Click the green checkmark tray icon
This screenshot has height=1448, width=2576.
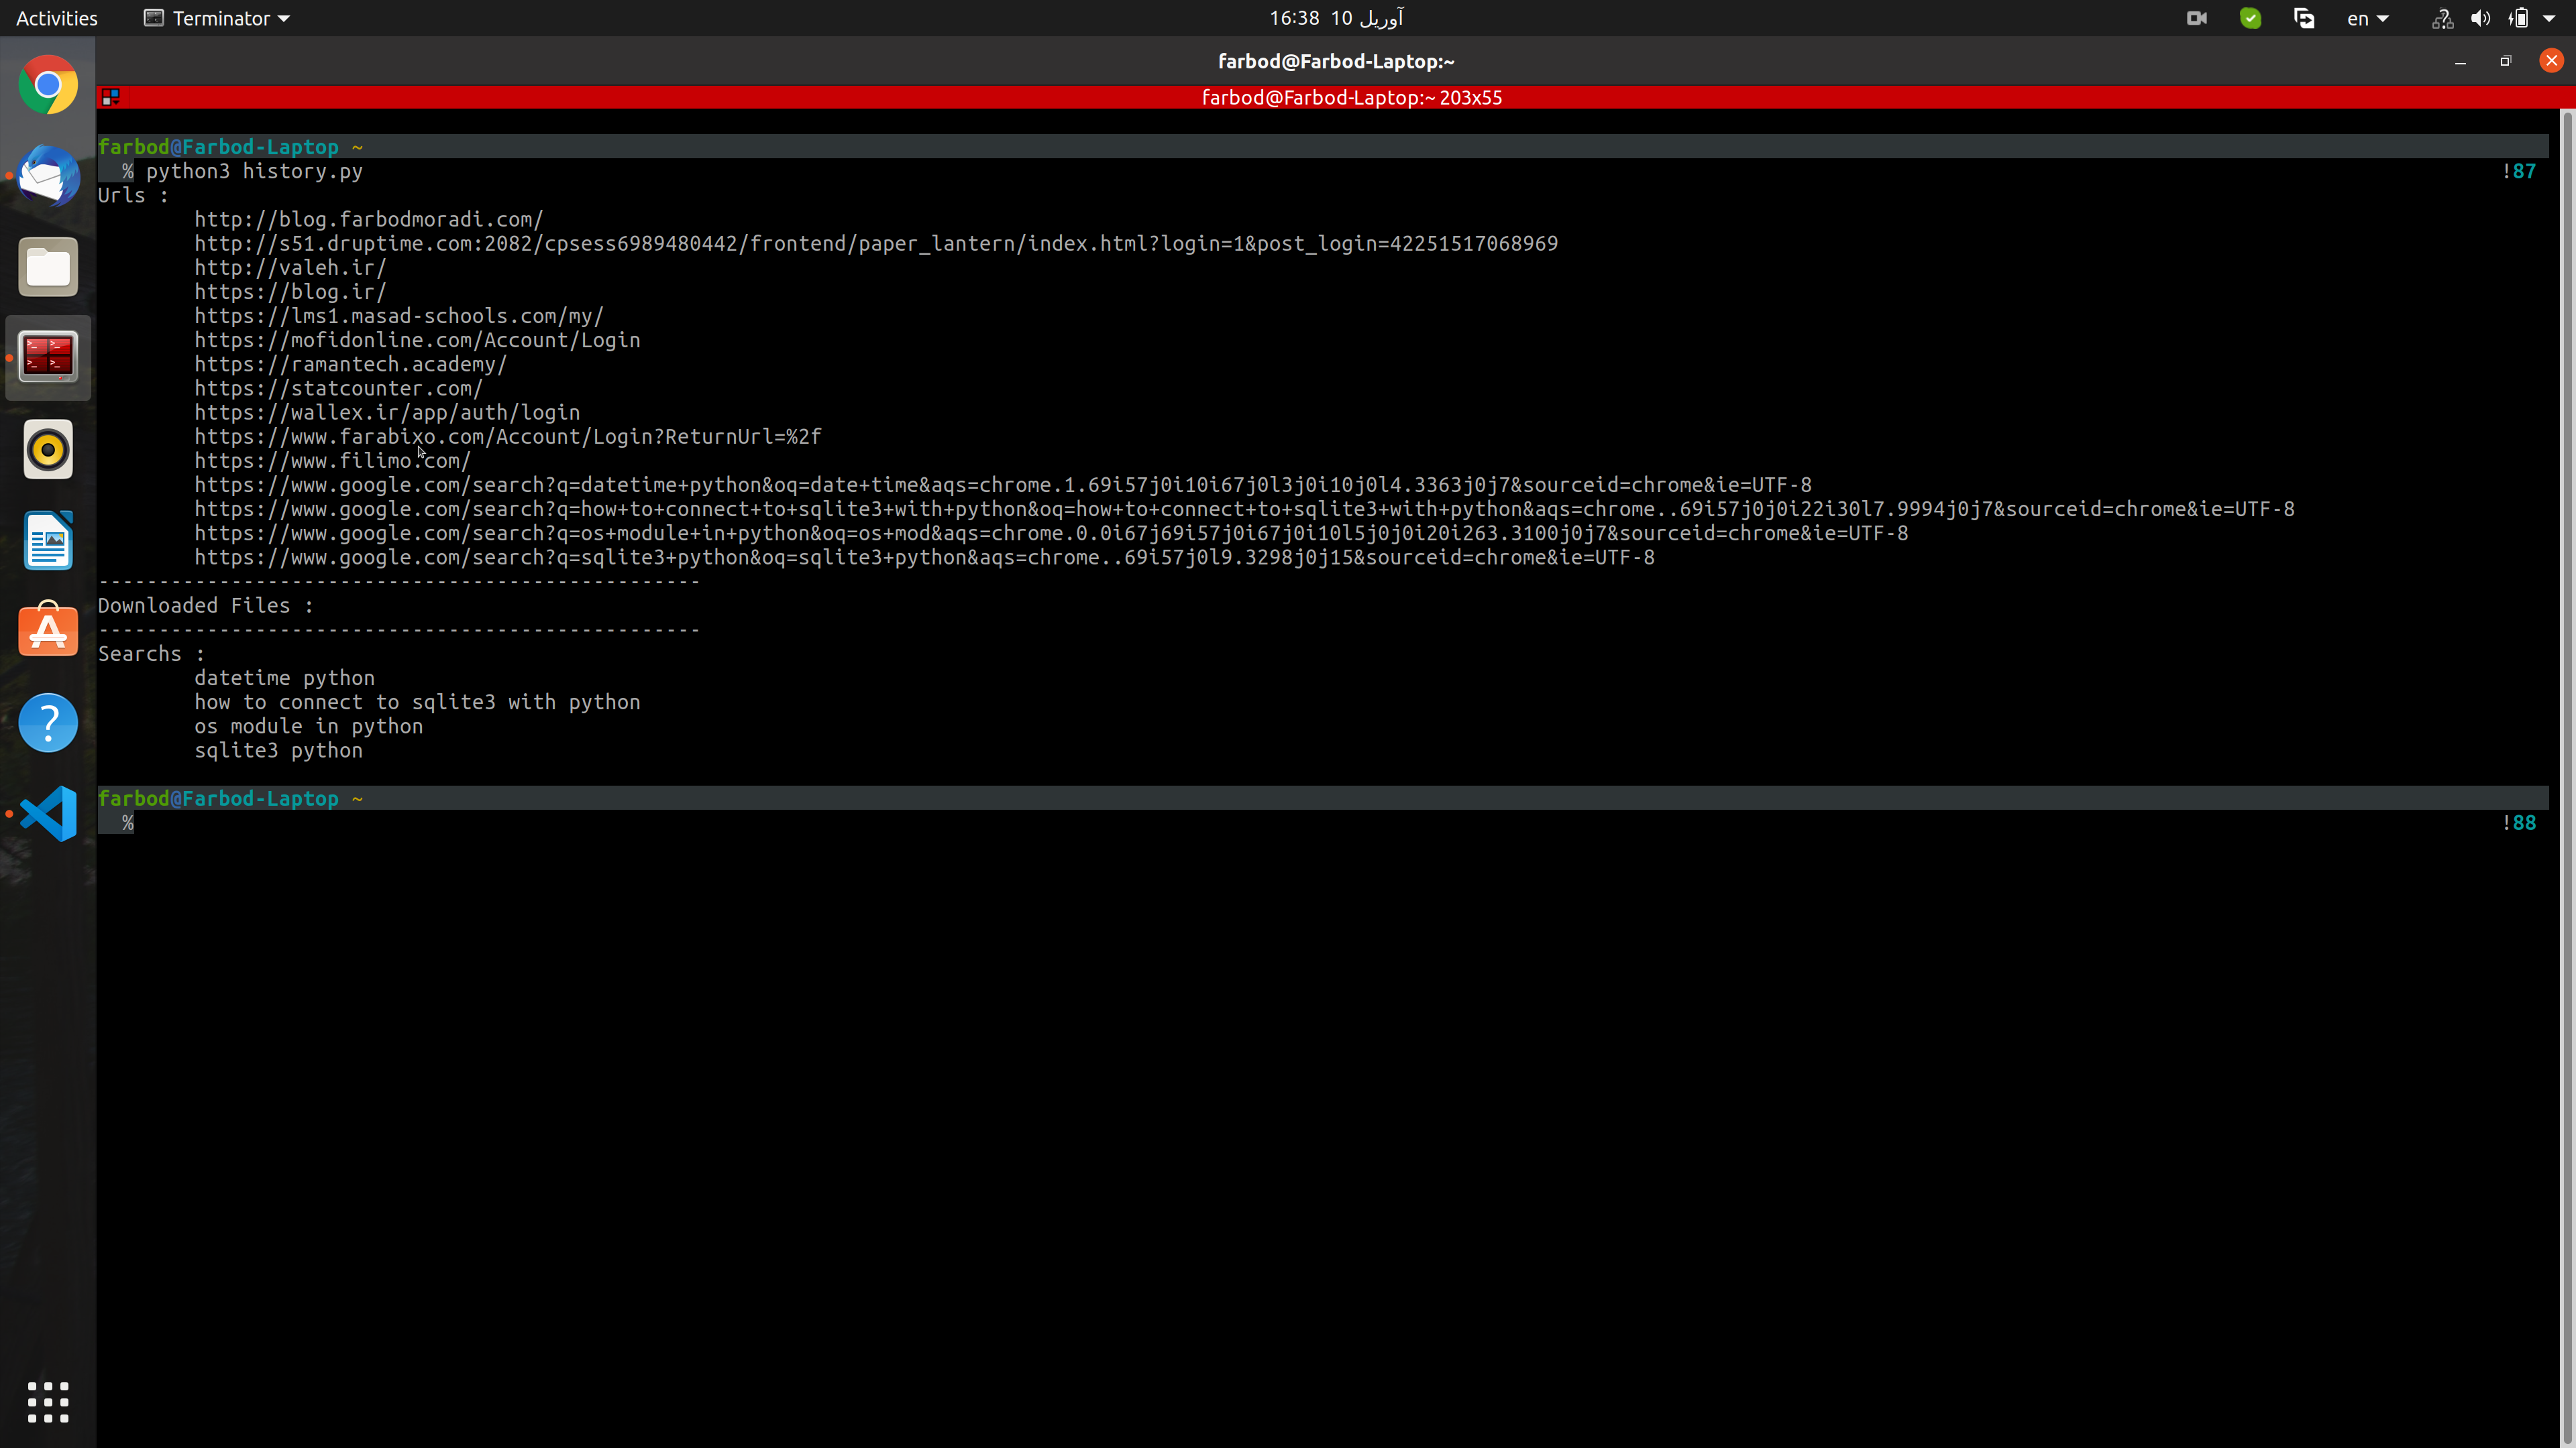(2251, 18)
